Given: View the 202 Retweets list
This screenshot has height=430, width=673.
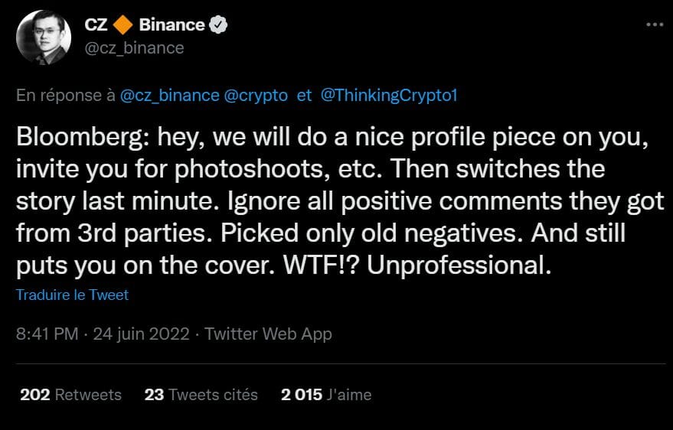Looking at the screenshot, I should click(x=70, y=395).
